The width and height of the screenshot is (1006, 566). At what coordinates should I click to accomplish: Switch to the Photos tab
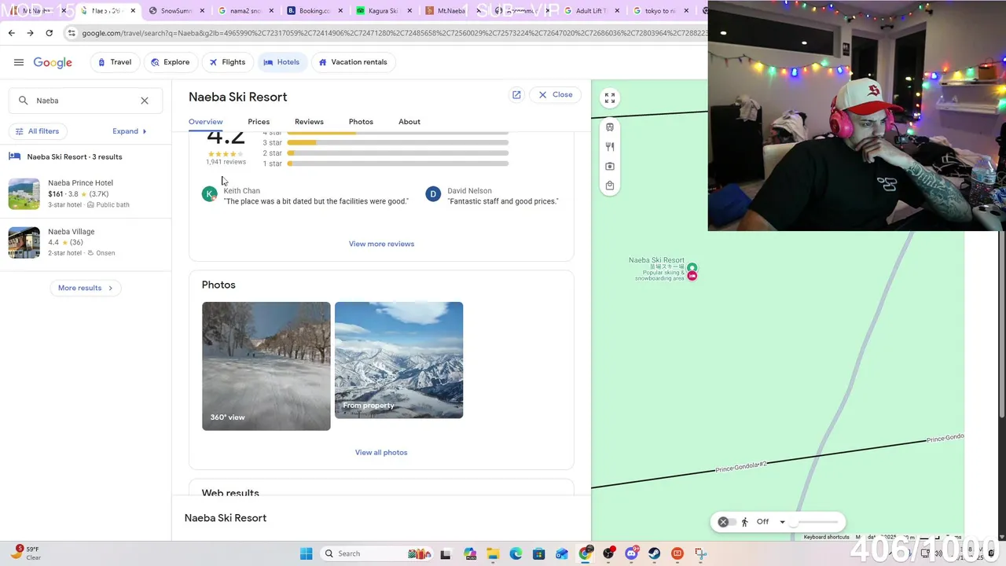(x=361, y=122)
